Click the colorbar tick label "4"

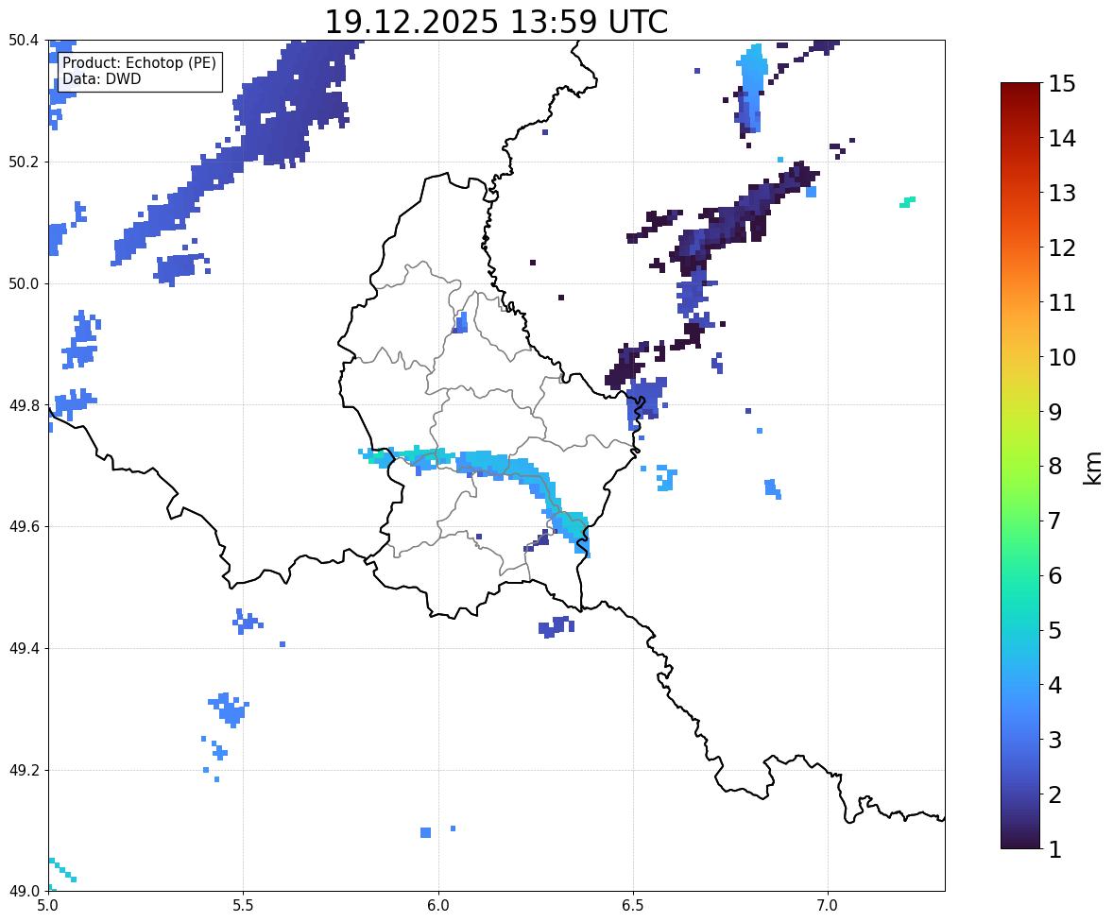pos(1055,685)
